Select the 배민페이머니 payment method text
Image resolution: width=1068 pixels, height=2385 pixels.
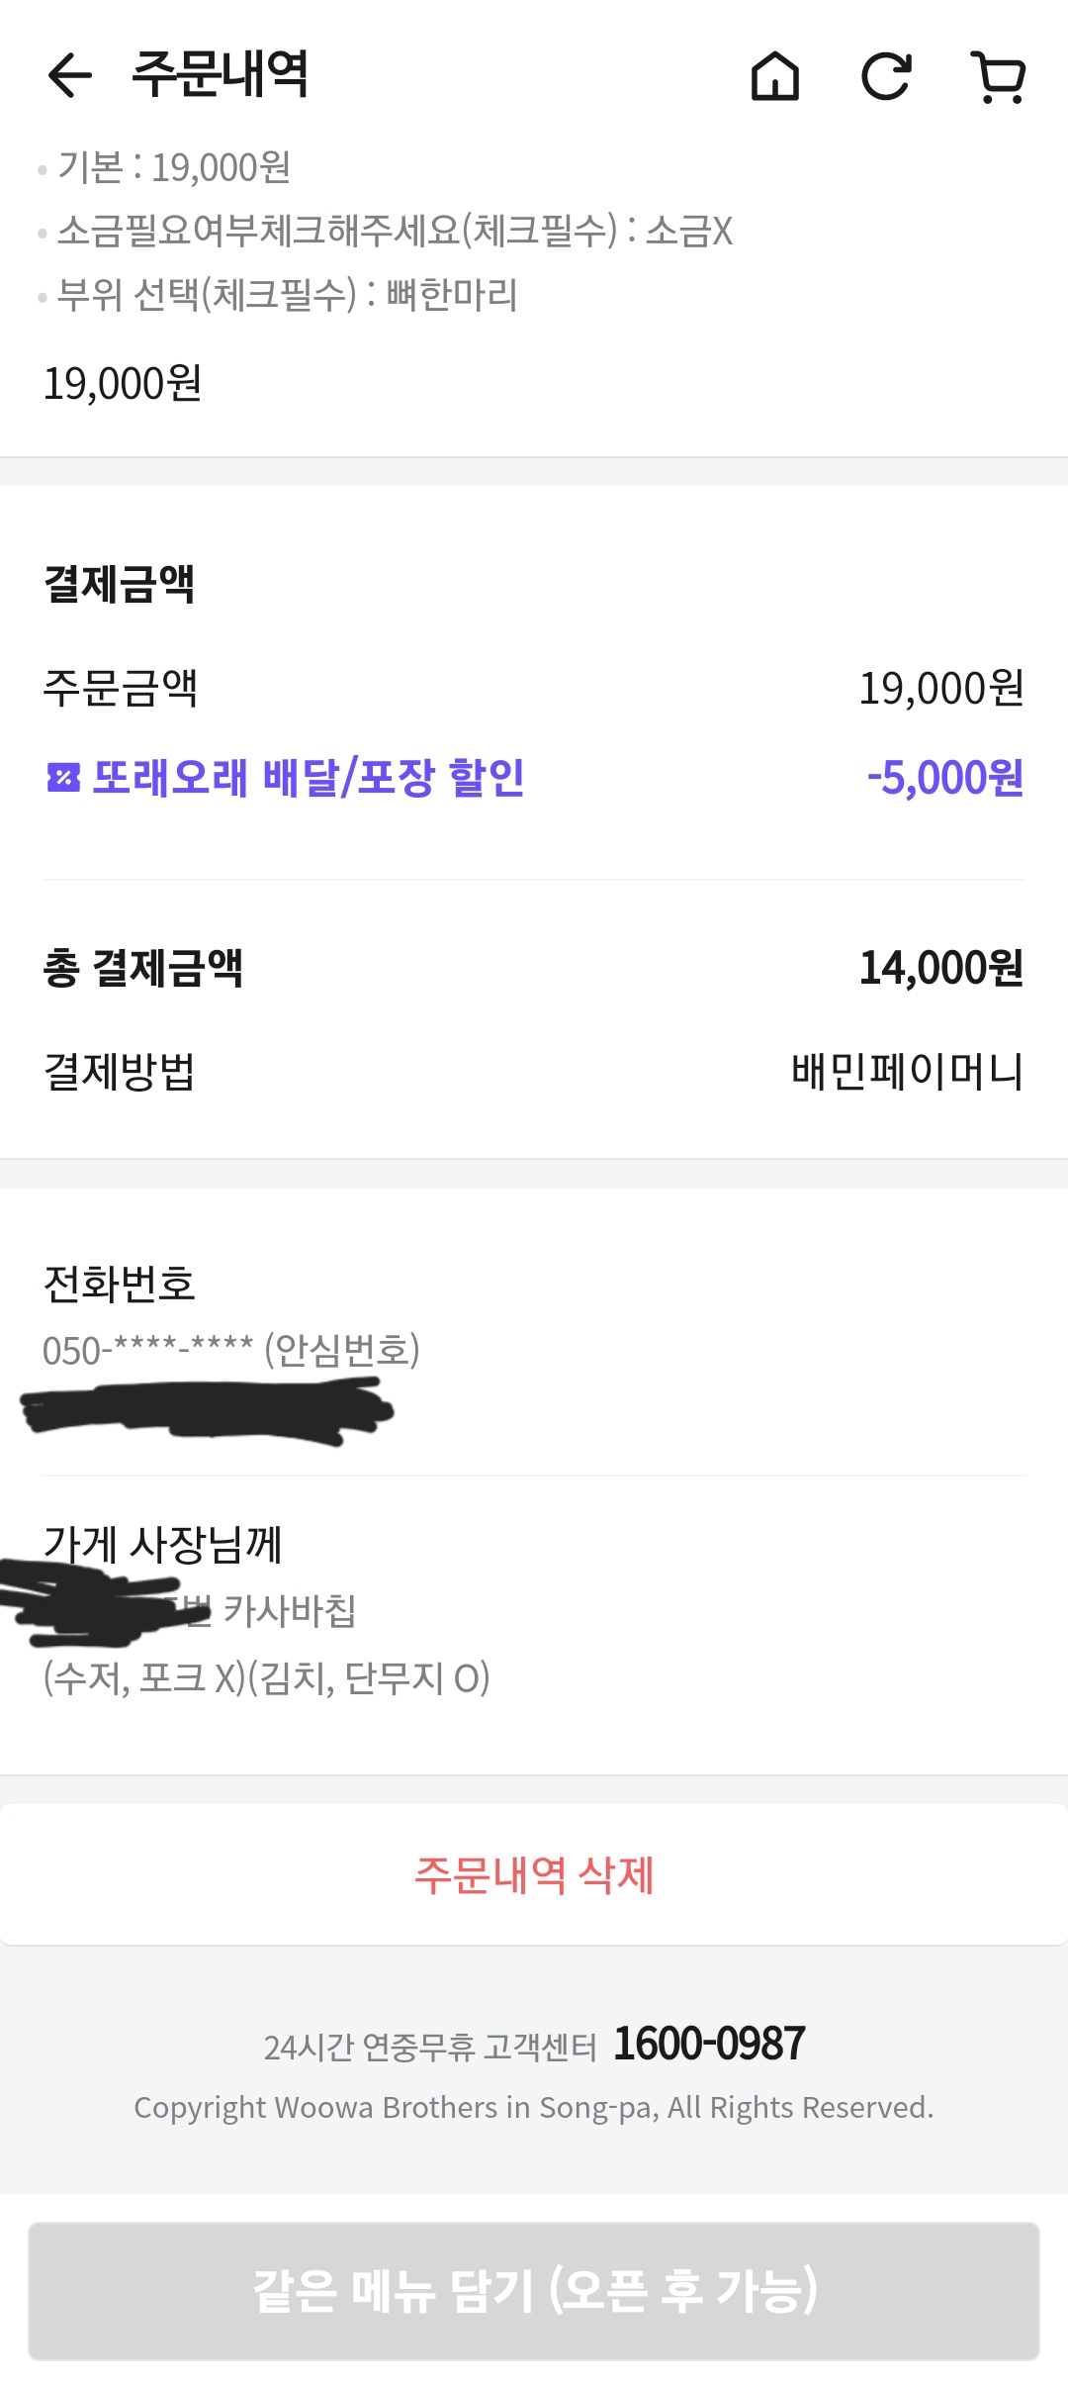tap(907, 1072)
